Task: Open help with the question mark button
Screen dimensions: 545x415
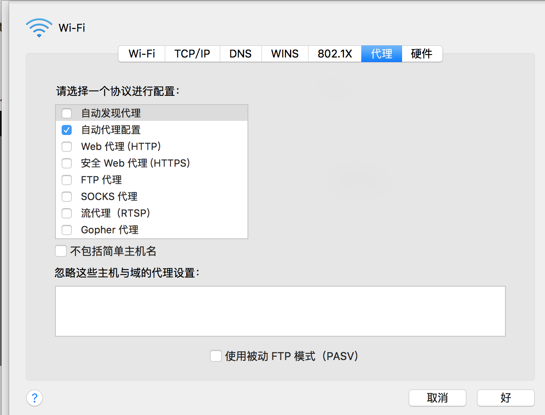Action: (x=35, y=398)
